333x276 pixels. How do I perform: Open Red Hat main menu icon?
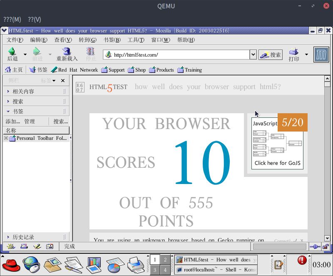click(10, 264)
